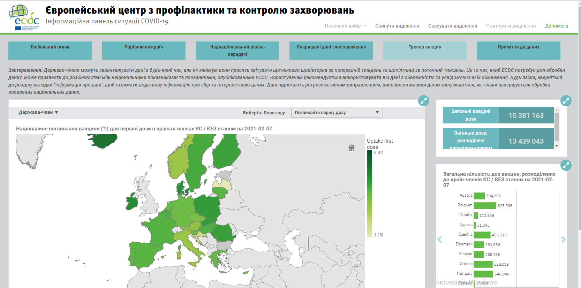Open the Поглинайте першу дозу view selector
The width and height of the screenshot is (581, 288).
pos(337,113)
